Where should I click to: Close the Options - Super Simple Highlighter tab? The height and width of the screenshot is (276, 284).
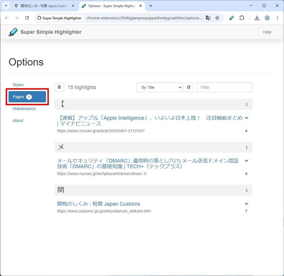click(x=141, y=6)
